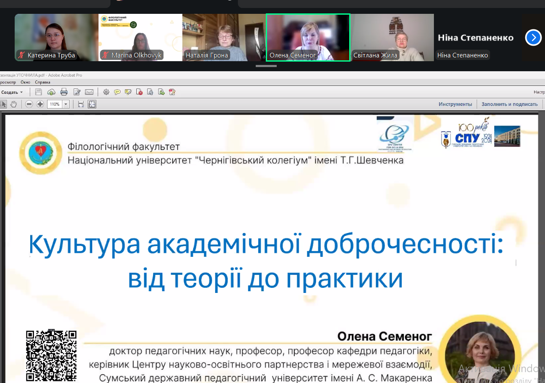
Task: Select the highlight text tool
Action: [x=128, y=92]
